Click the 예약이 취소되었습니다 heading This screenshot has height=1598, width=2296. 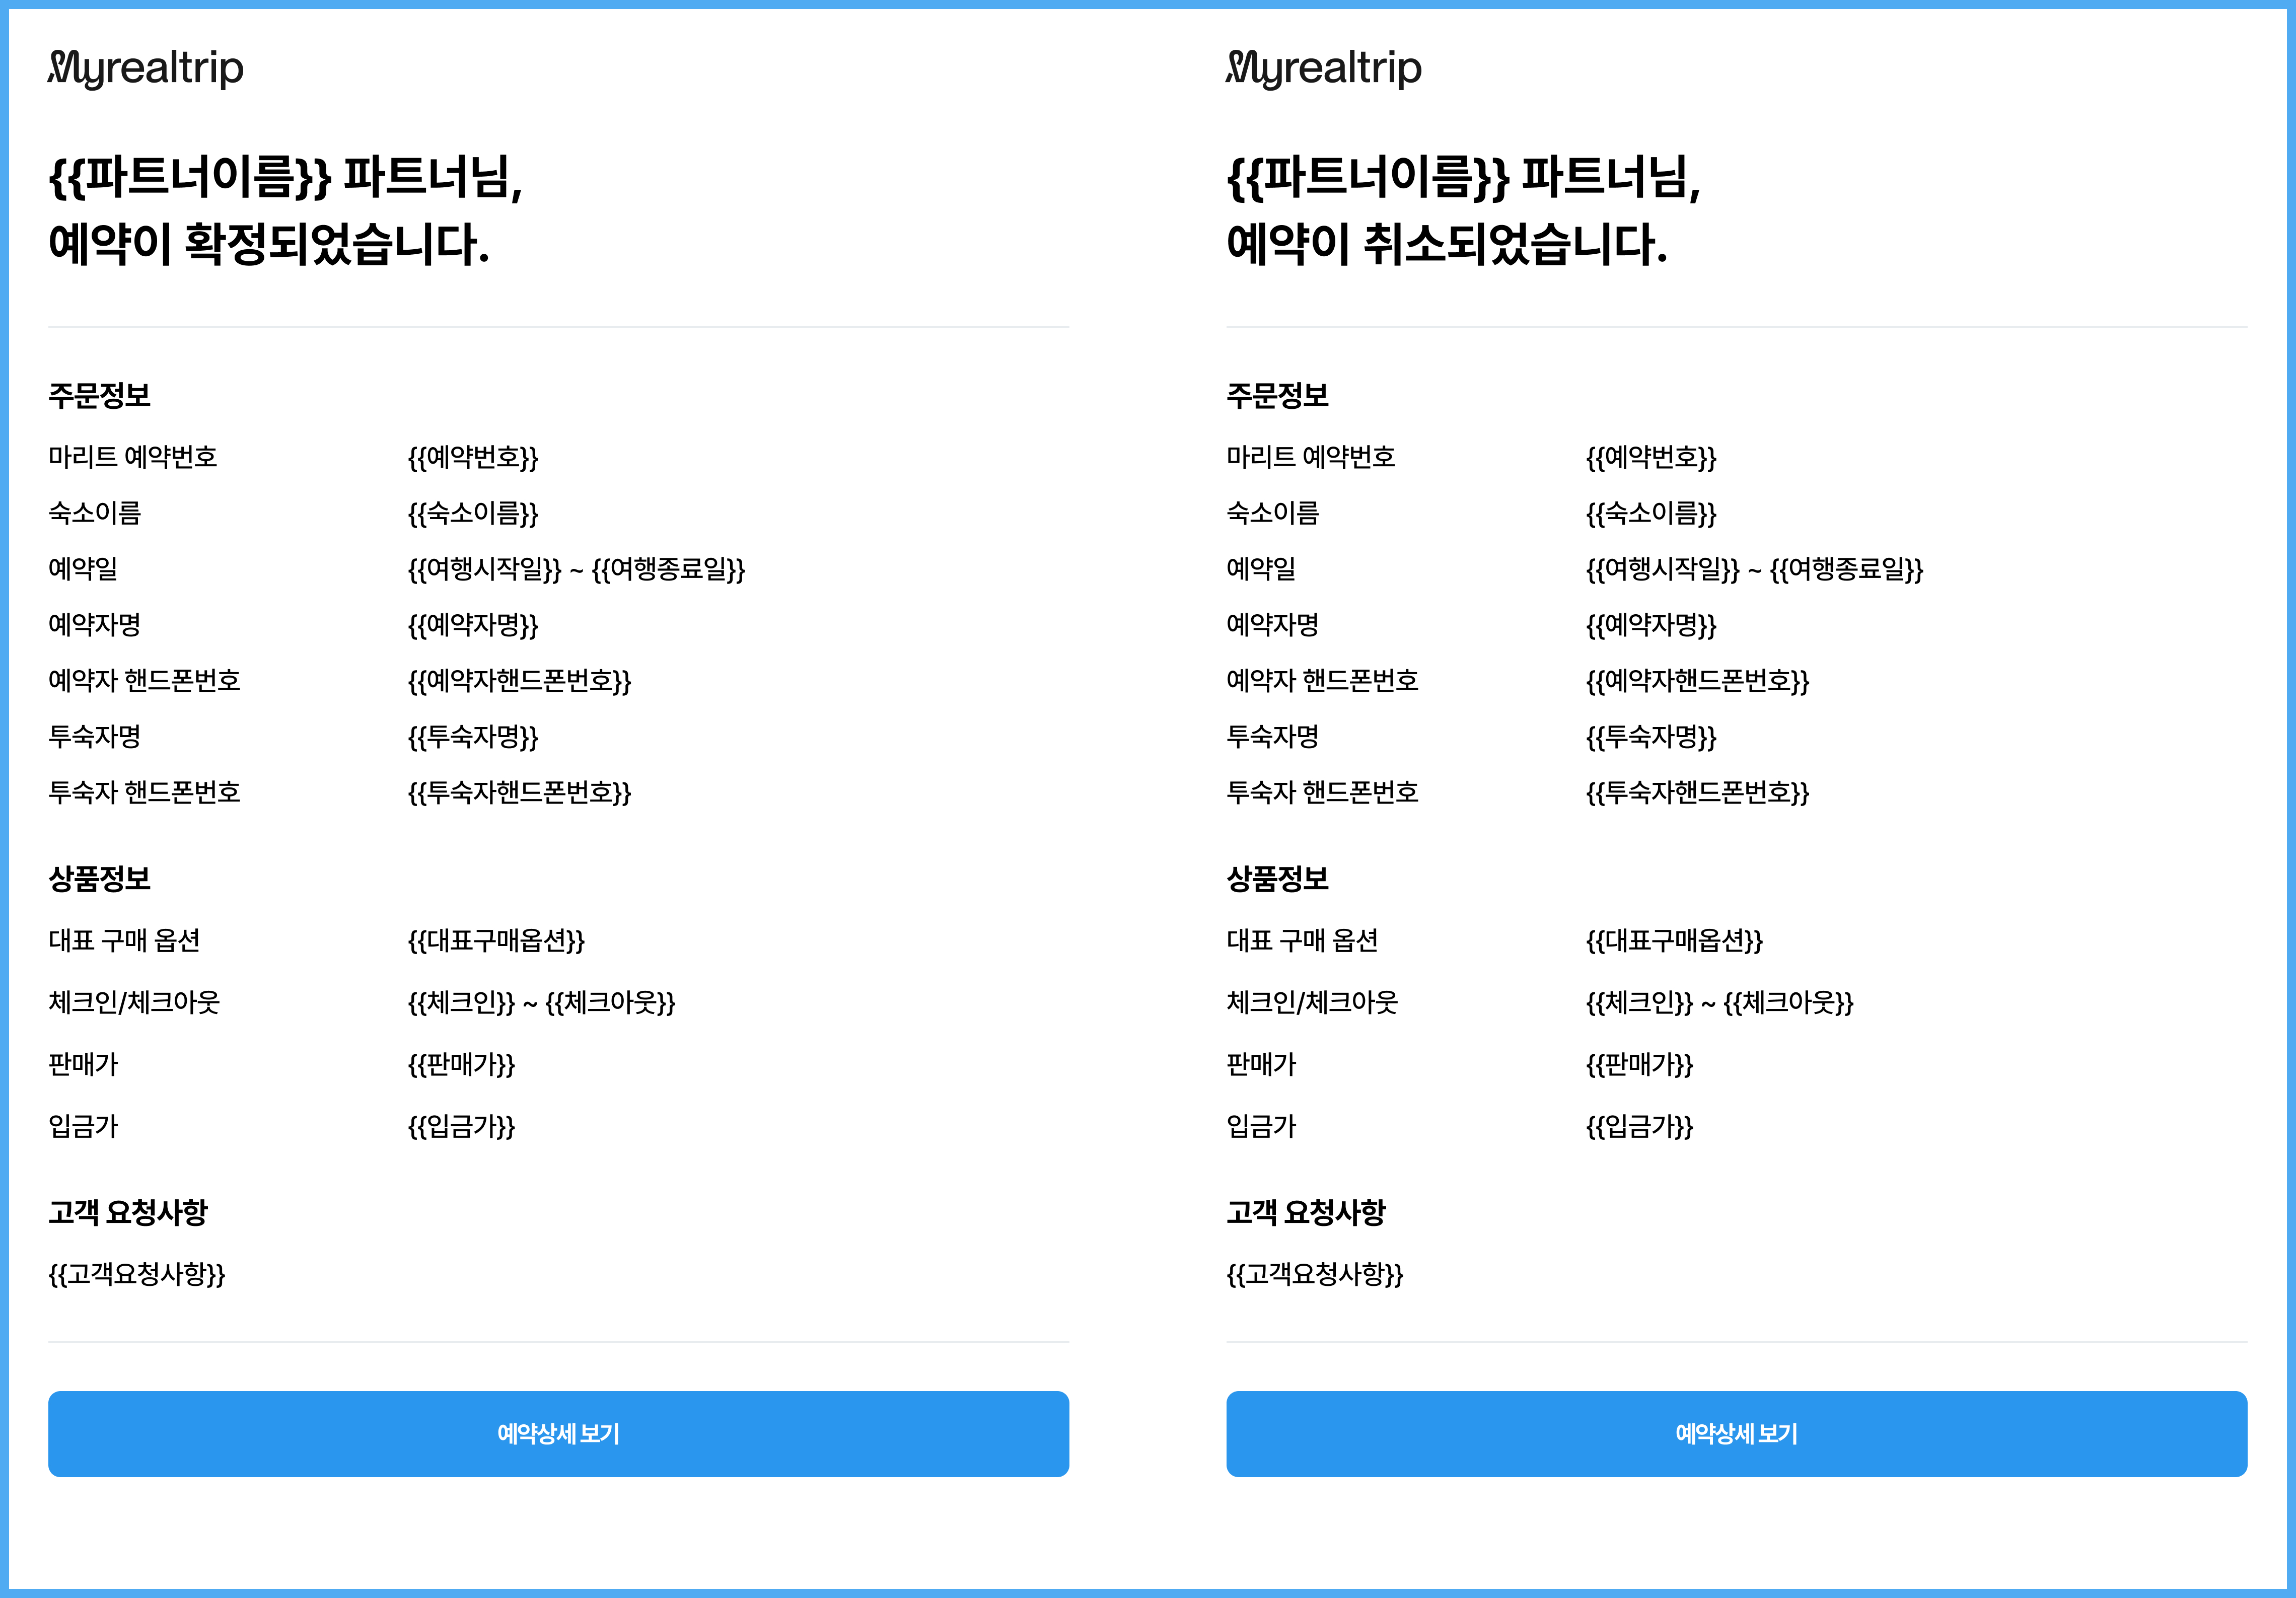pyautogui.click(x=1446, y=244)
